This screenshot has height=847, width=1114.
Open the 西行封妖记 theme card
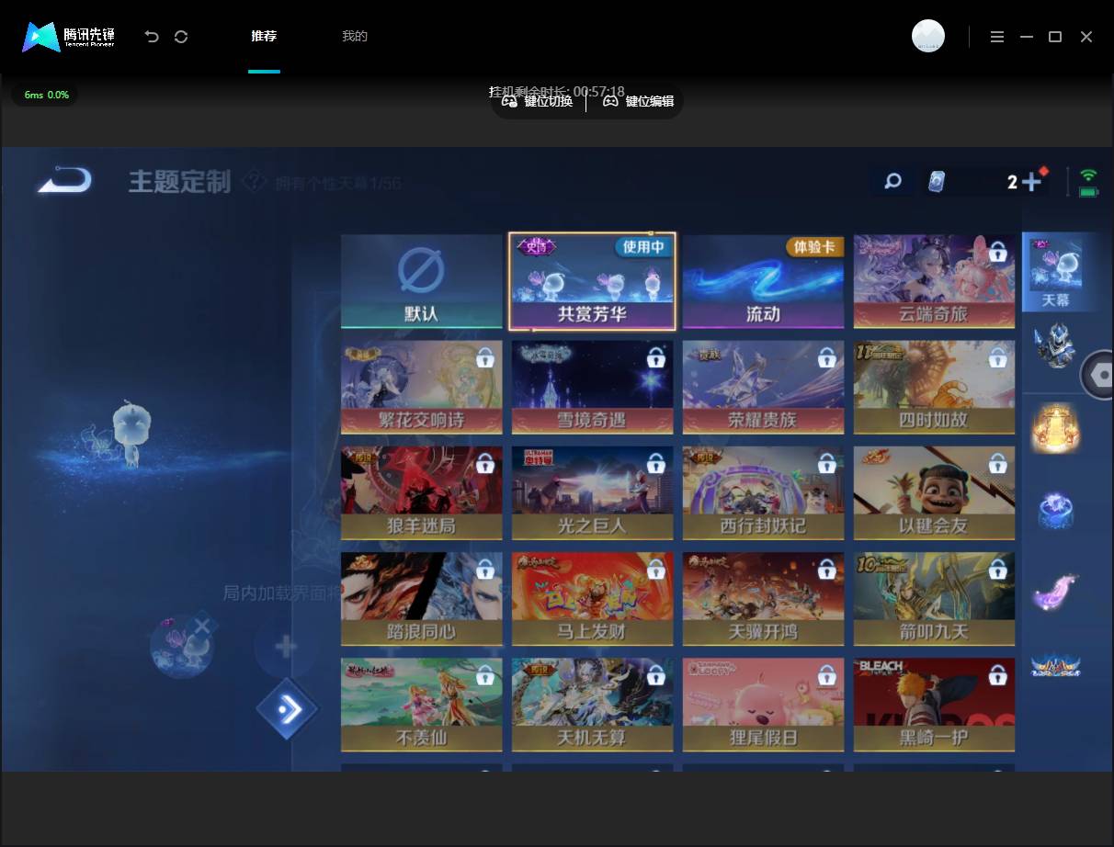(x=763, y=493)
